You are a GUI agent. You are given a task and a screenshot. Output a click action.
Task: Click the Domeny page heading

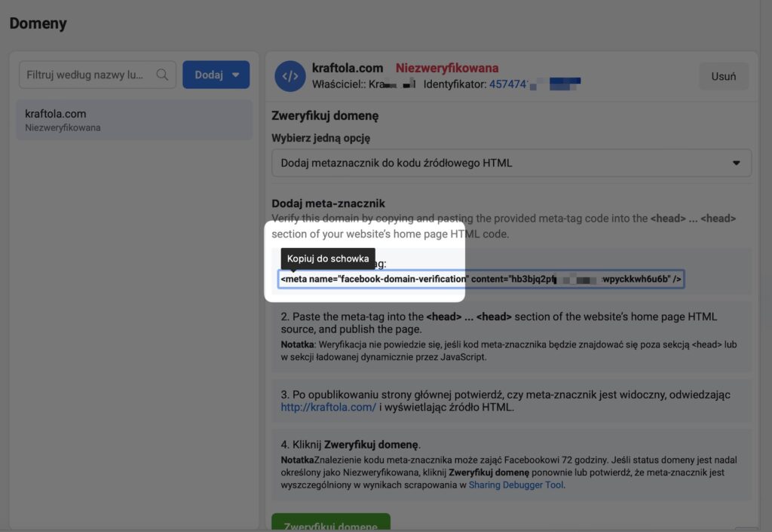tap(38, 23)
